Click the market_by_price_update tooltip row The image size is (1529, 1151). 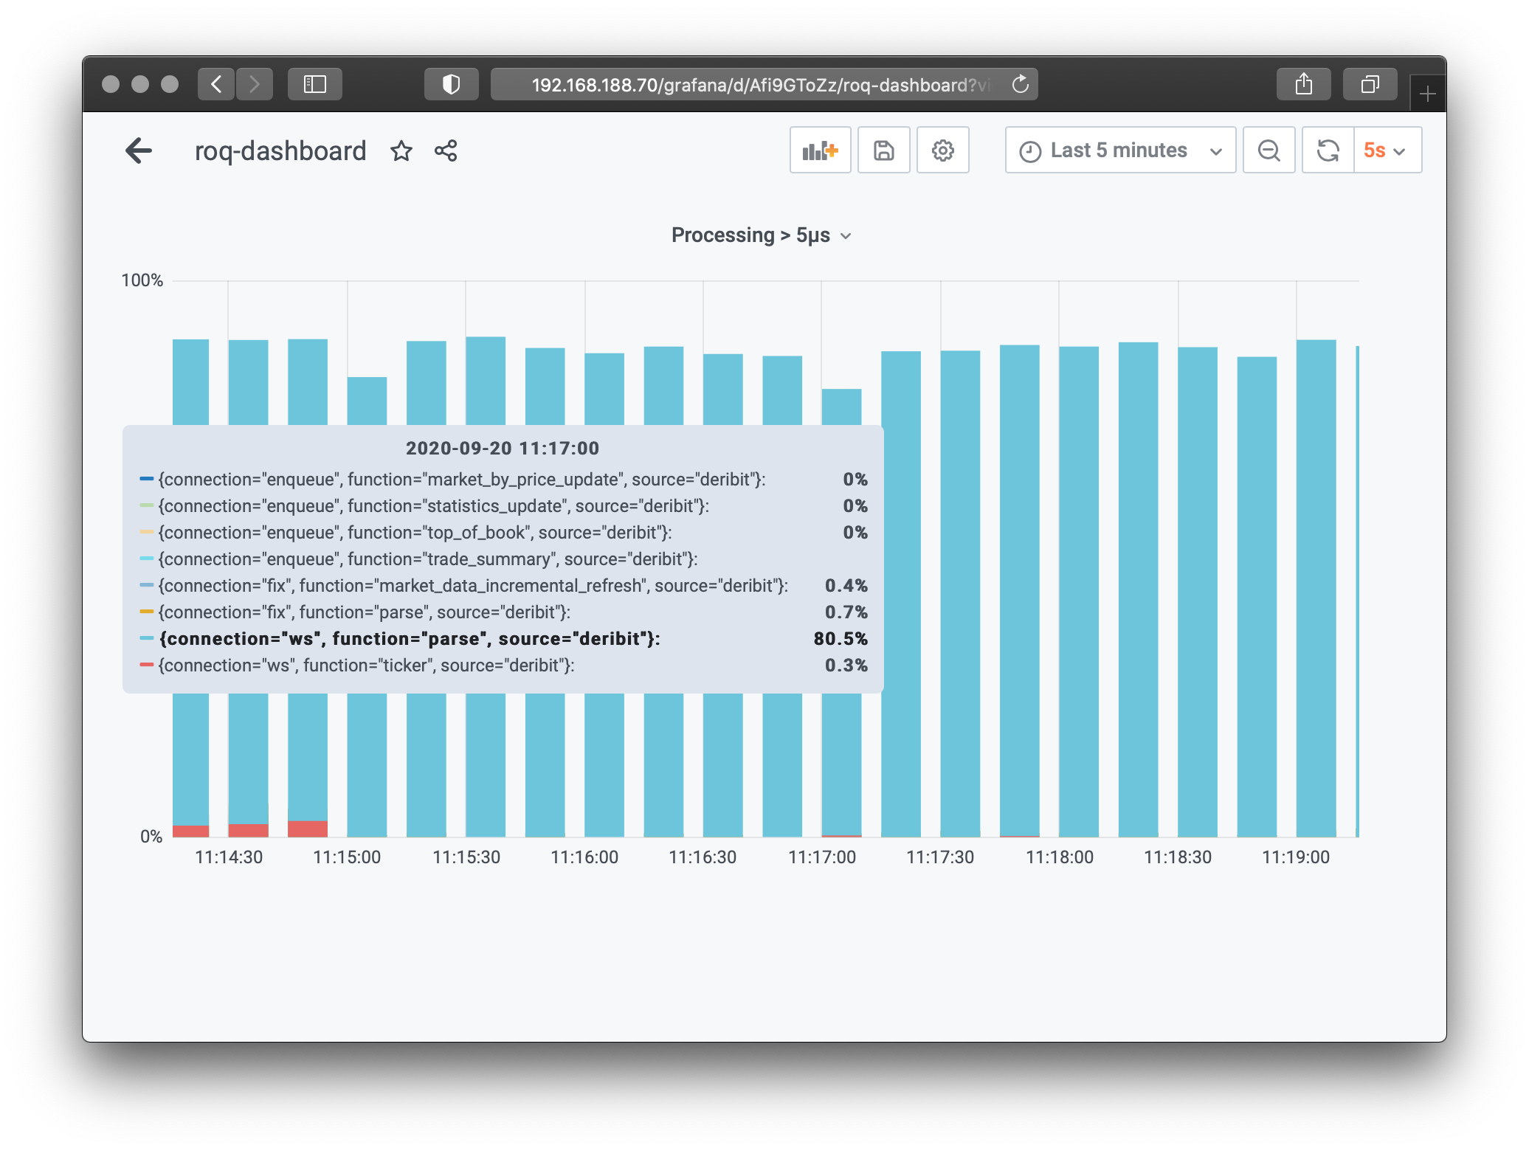[x=503, y=480]
